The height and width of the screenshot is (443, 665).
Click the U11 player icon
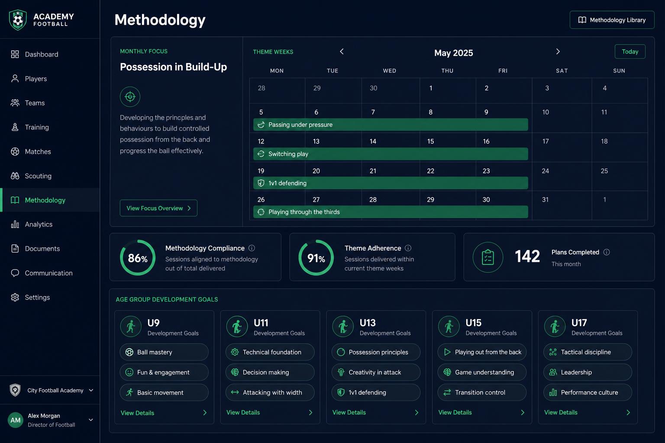coord(237,327)
